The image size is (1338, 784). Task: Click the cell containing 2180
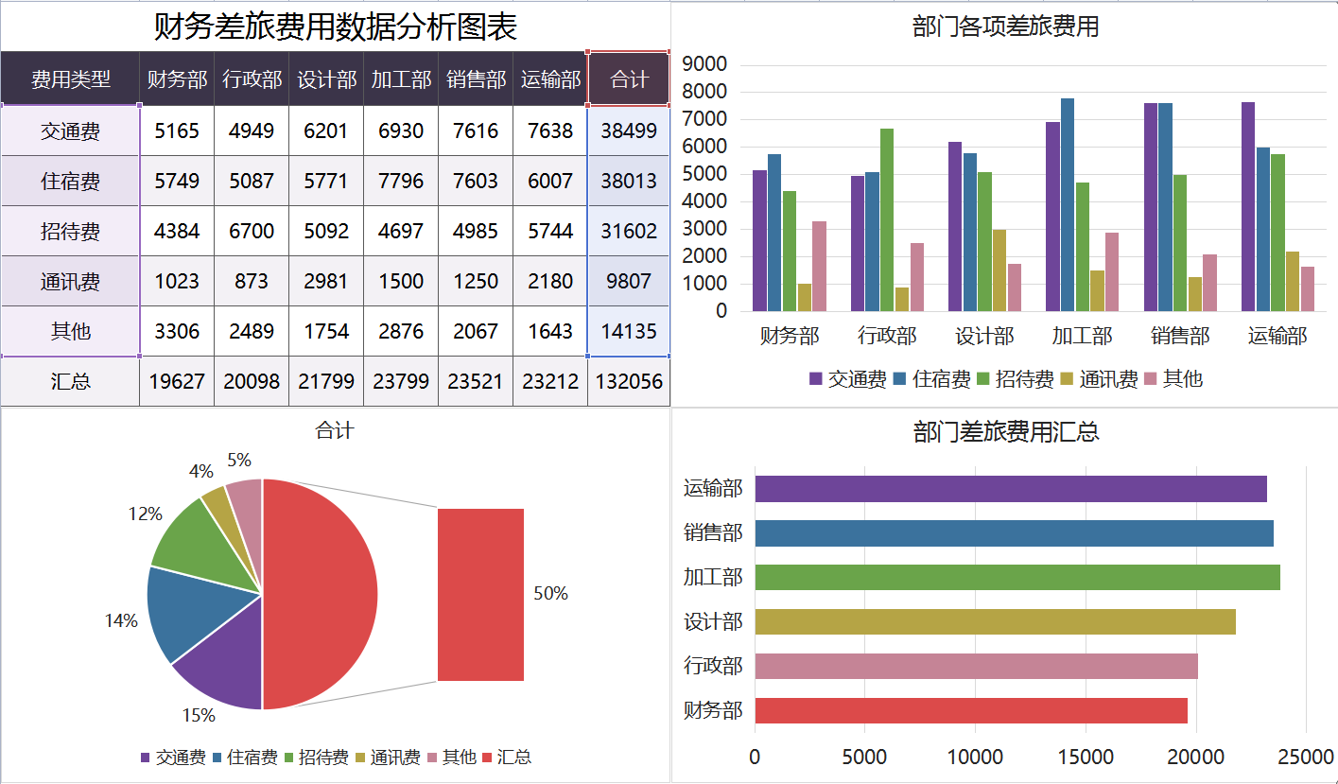click(550, 282)
